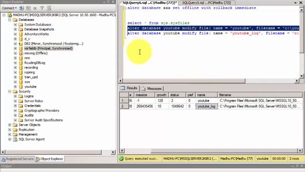Select the '1048642' status cell
The image size is (305, 172).
tap(177, 106)
